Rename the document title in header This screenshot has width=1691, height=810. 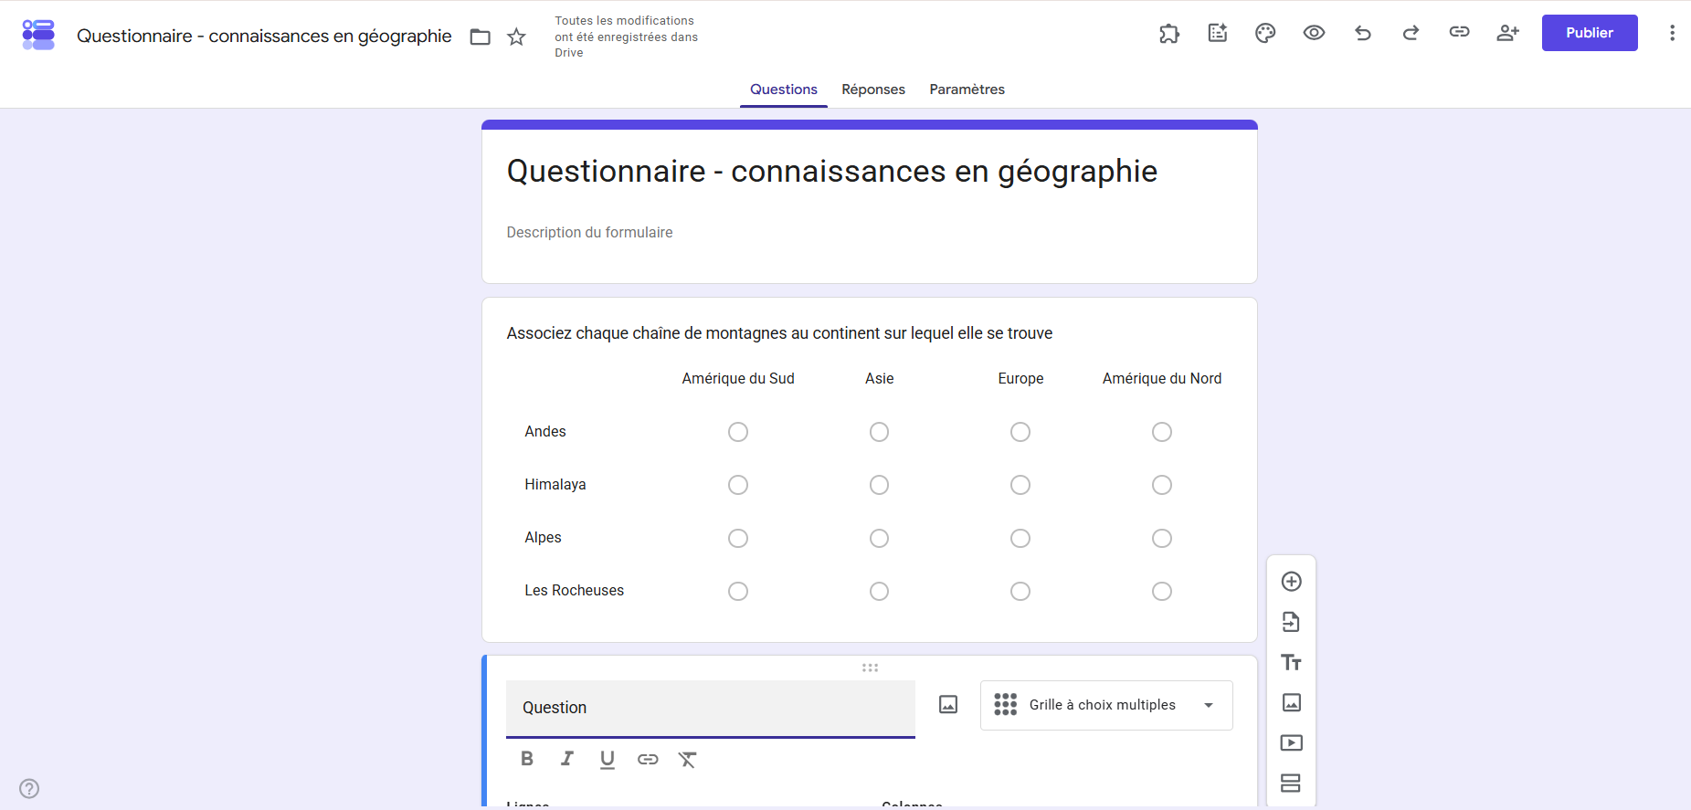coord(264,36)
